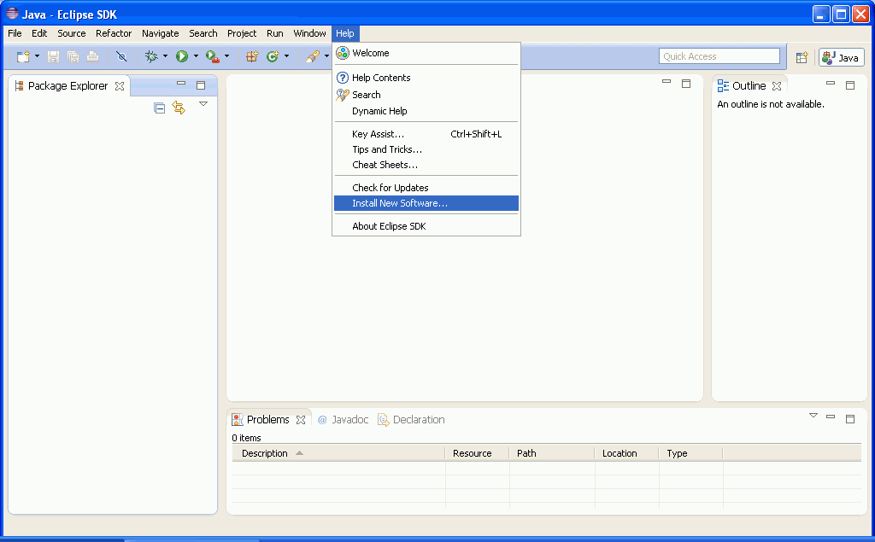Toggle Skip All Breakpoints icon
Viewport: 875px width, 542px height.
[121, 56]
